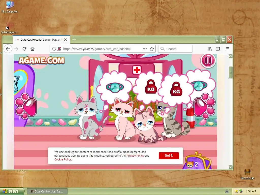Click the keyboard icon in taskbar
This screenshot has width=260, height=195.
tap(227, 191)
